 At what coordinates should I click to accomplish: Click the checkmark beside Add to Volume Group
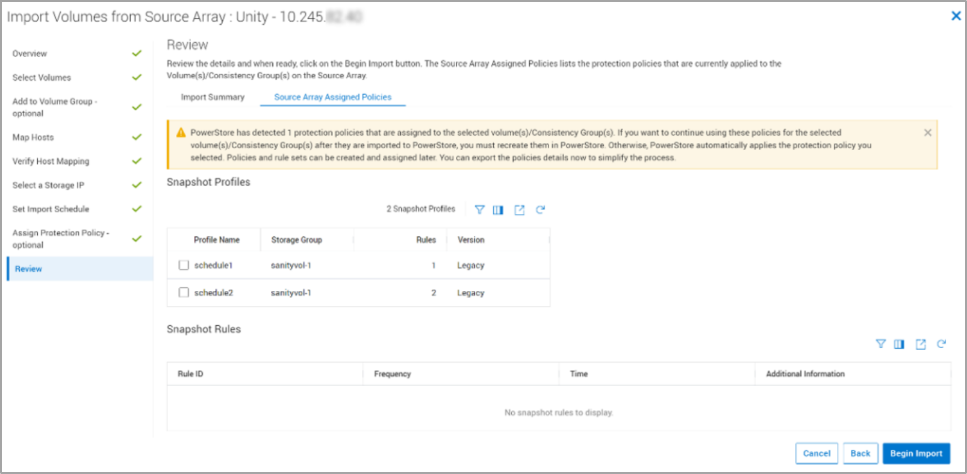pyautogui.click(x=137, y=107)
